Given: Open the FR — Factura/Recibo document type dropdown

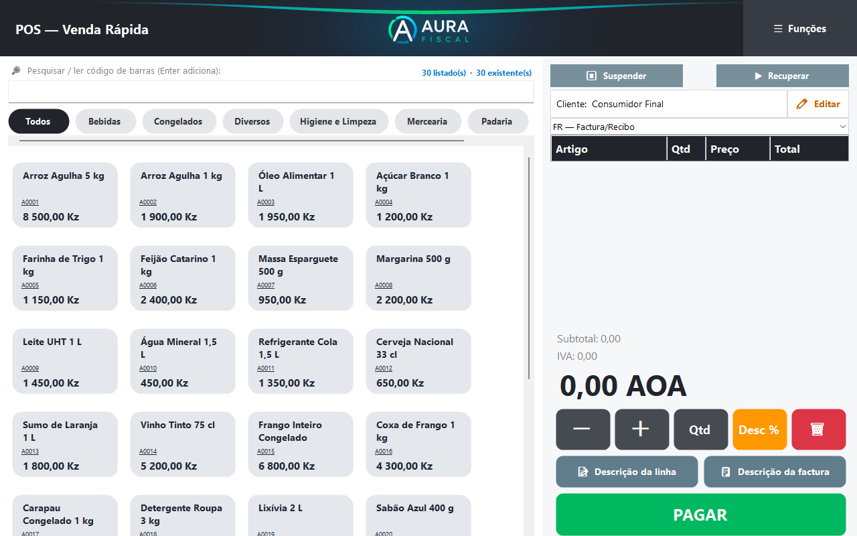Looking at the screenshot, I should tap(700, 127).
